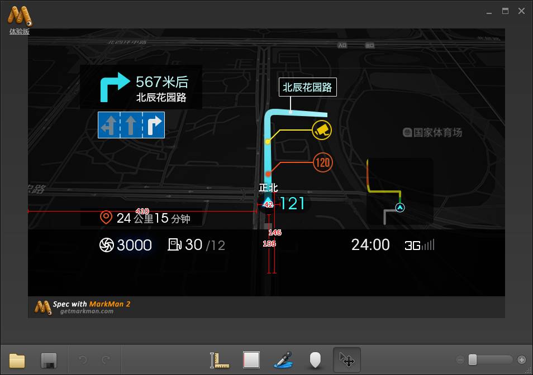Select the 410 horizontal measurement label
The image size is (533, 375).
pos(142,211)
